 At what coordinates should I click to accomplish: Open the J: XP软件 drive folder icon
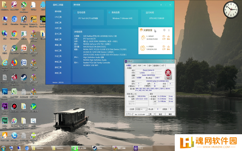164,47
